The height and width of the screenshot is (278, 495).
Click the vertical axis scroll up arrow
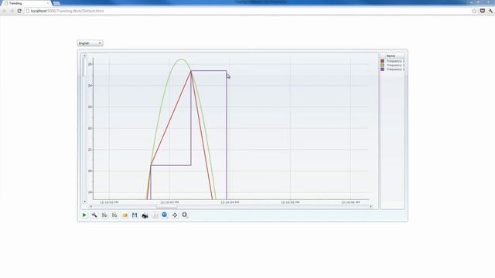click(84, 56)
